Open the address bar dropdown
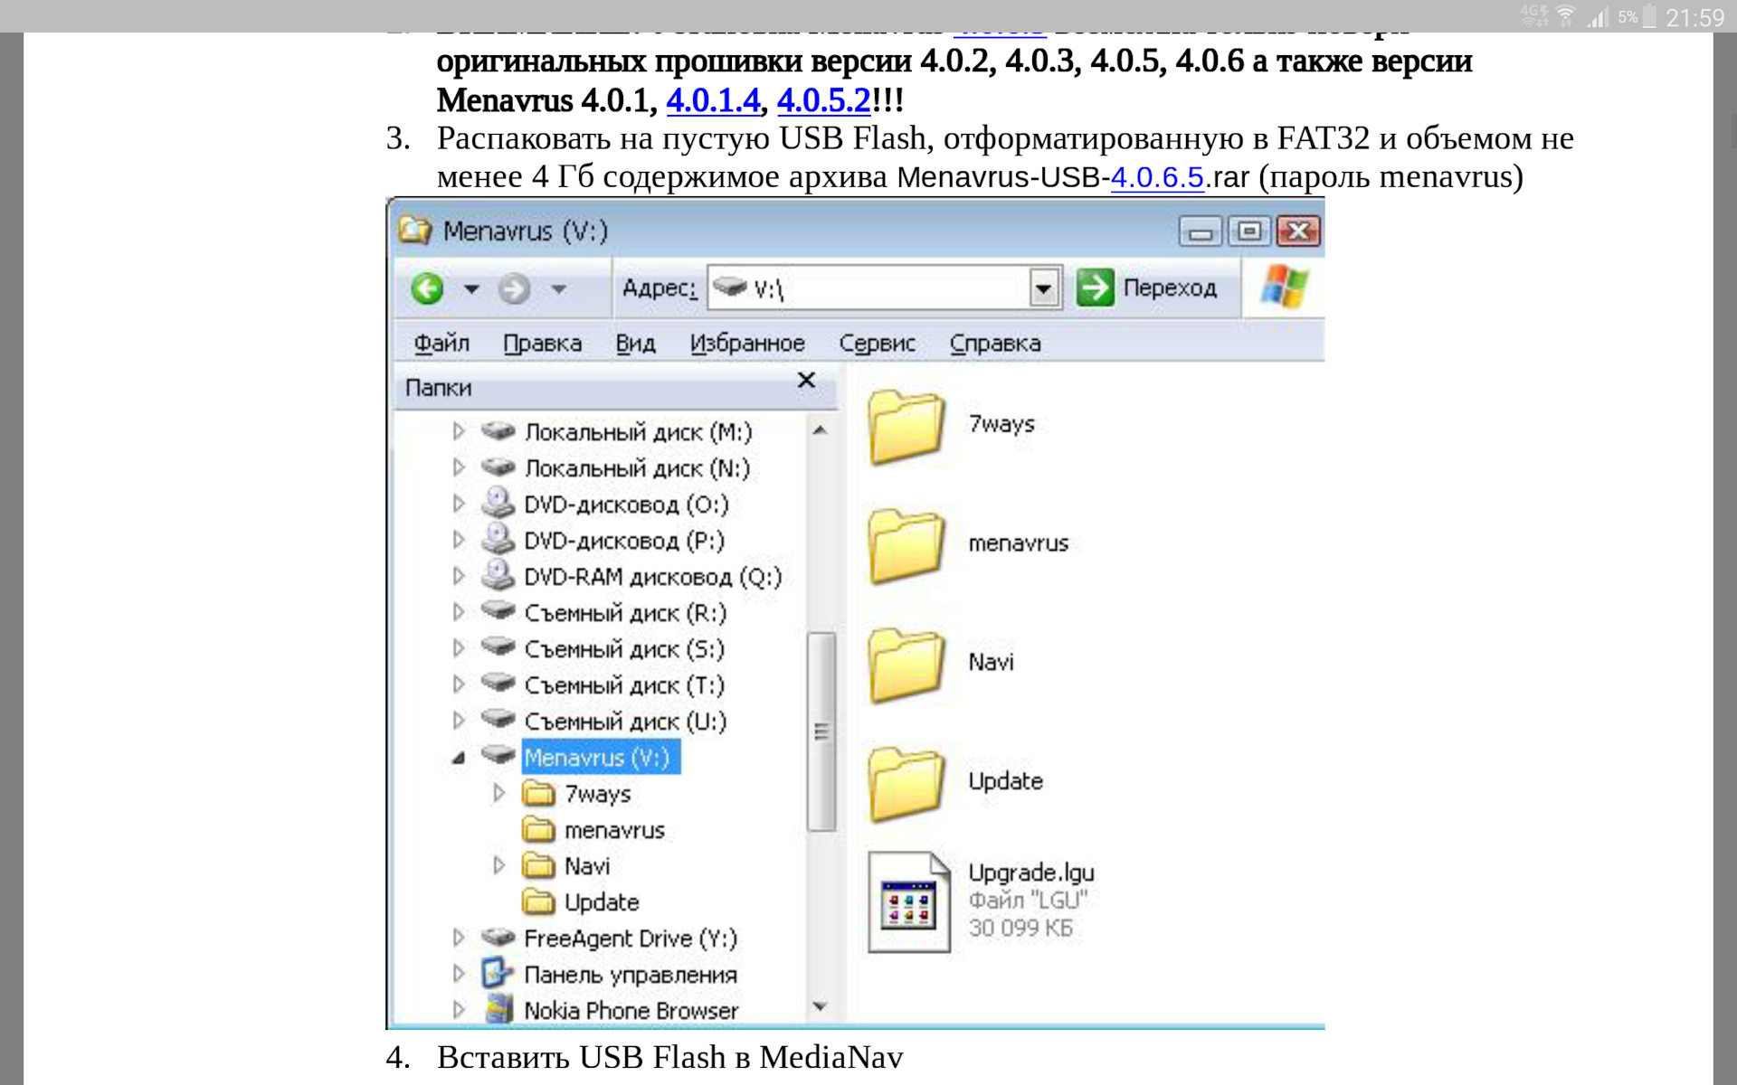This screenshot has width=1737, height=1085. (1044, 288)
